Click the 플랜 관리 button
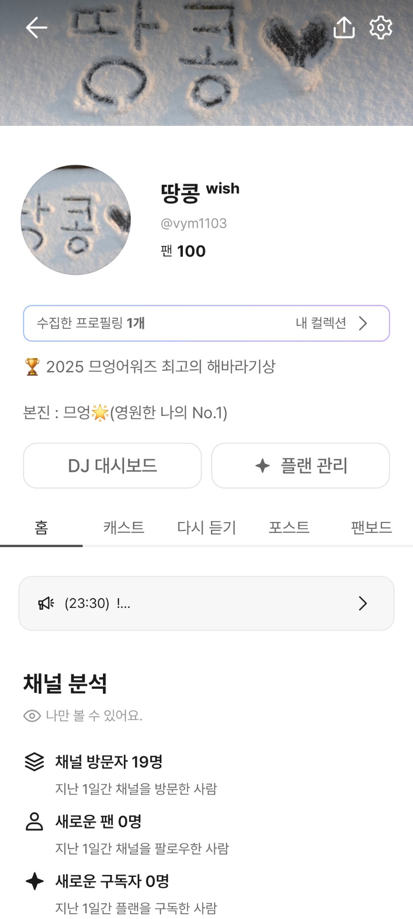The image size is (413, 919). [x=301, y=465]
